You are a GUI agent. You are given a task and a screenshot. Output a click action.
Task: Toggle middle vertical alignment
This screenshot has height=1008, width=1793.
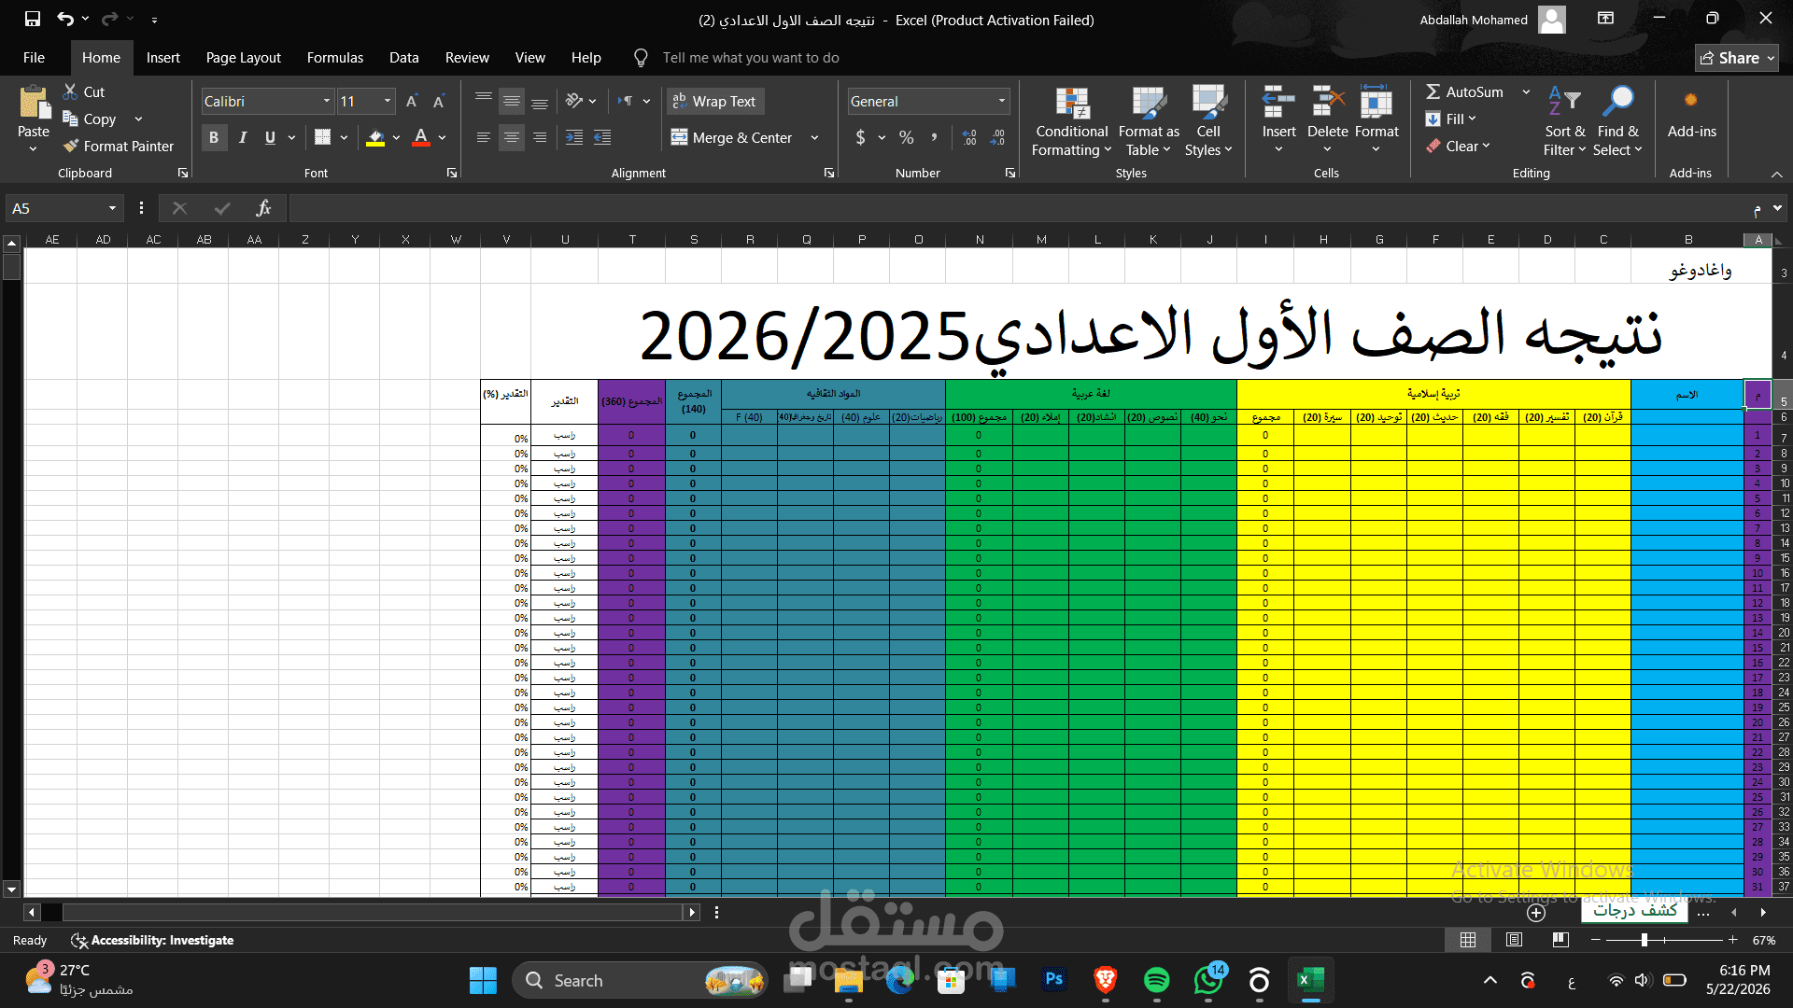tap(511, 101)
